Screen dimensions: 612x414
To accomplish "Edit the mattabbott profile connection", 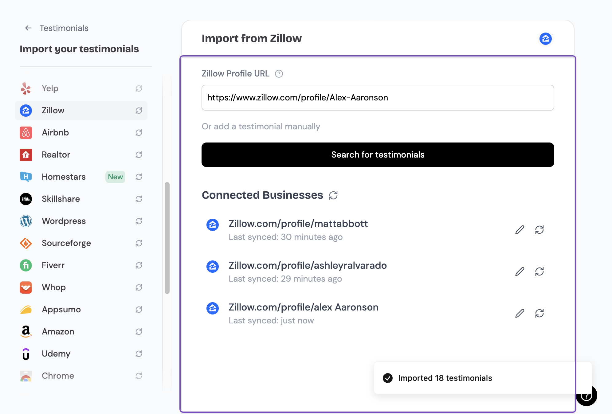I will pos(520,230).
